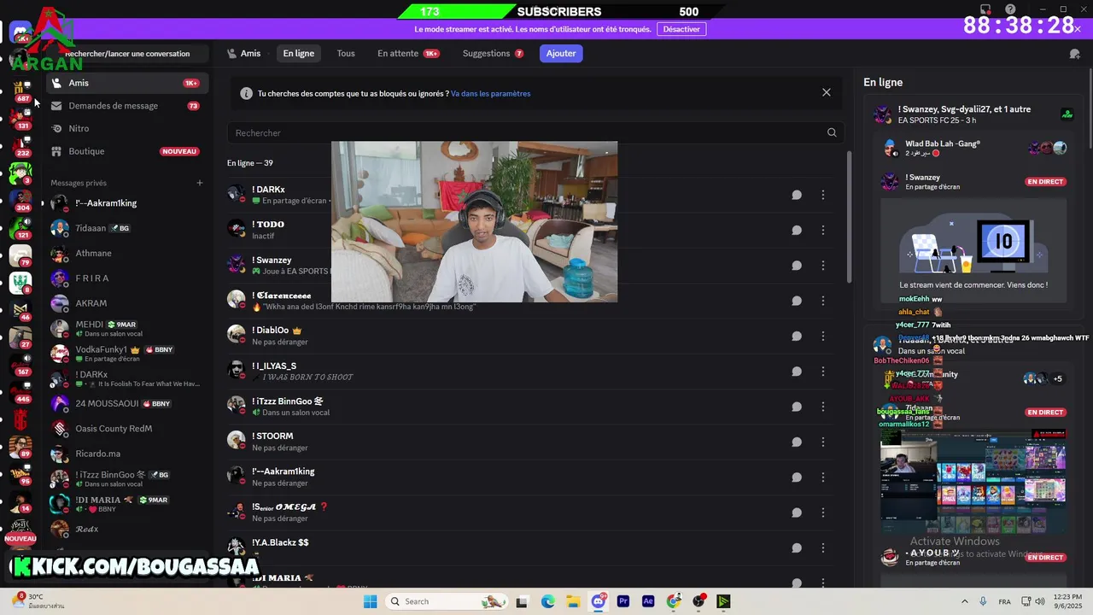Message ! I_ILYAS_S via chat bubble icon
This screenshot has width=1093, height=615.
click(x=796, y=372)
